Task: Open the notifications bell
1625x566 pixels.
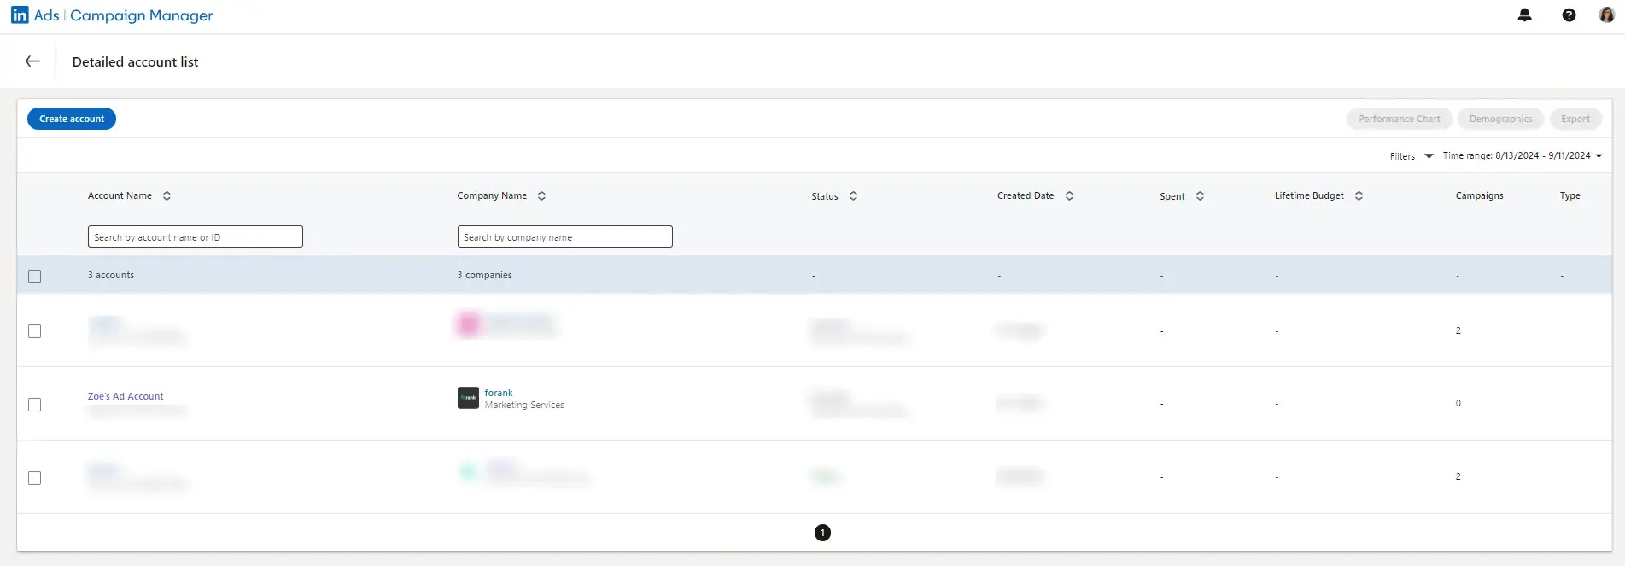Action: coord(1524,15)
